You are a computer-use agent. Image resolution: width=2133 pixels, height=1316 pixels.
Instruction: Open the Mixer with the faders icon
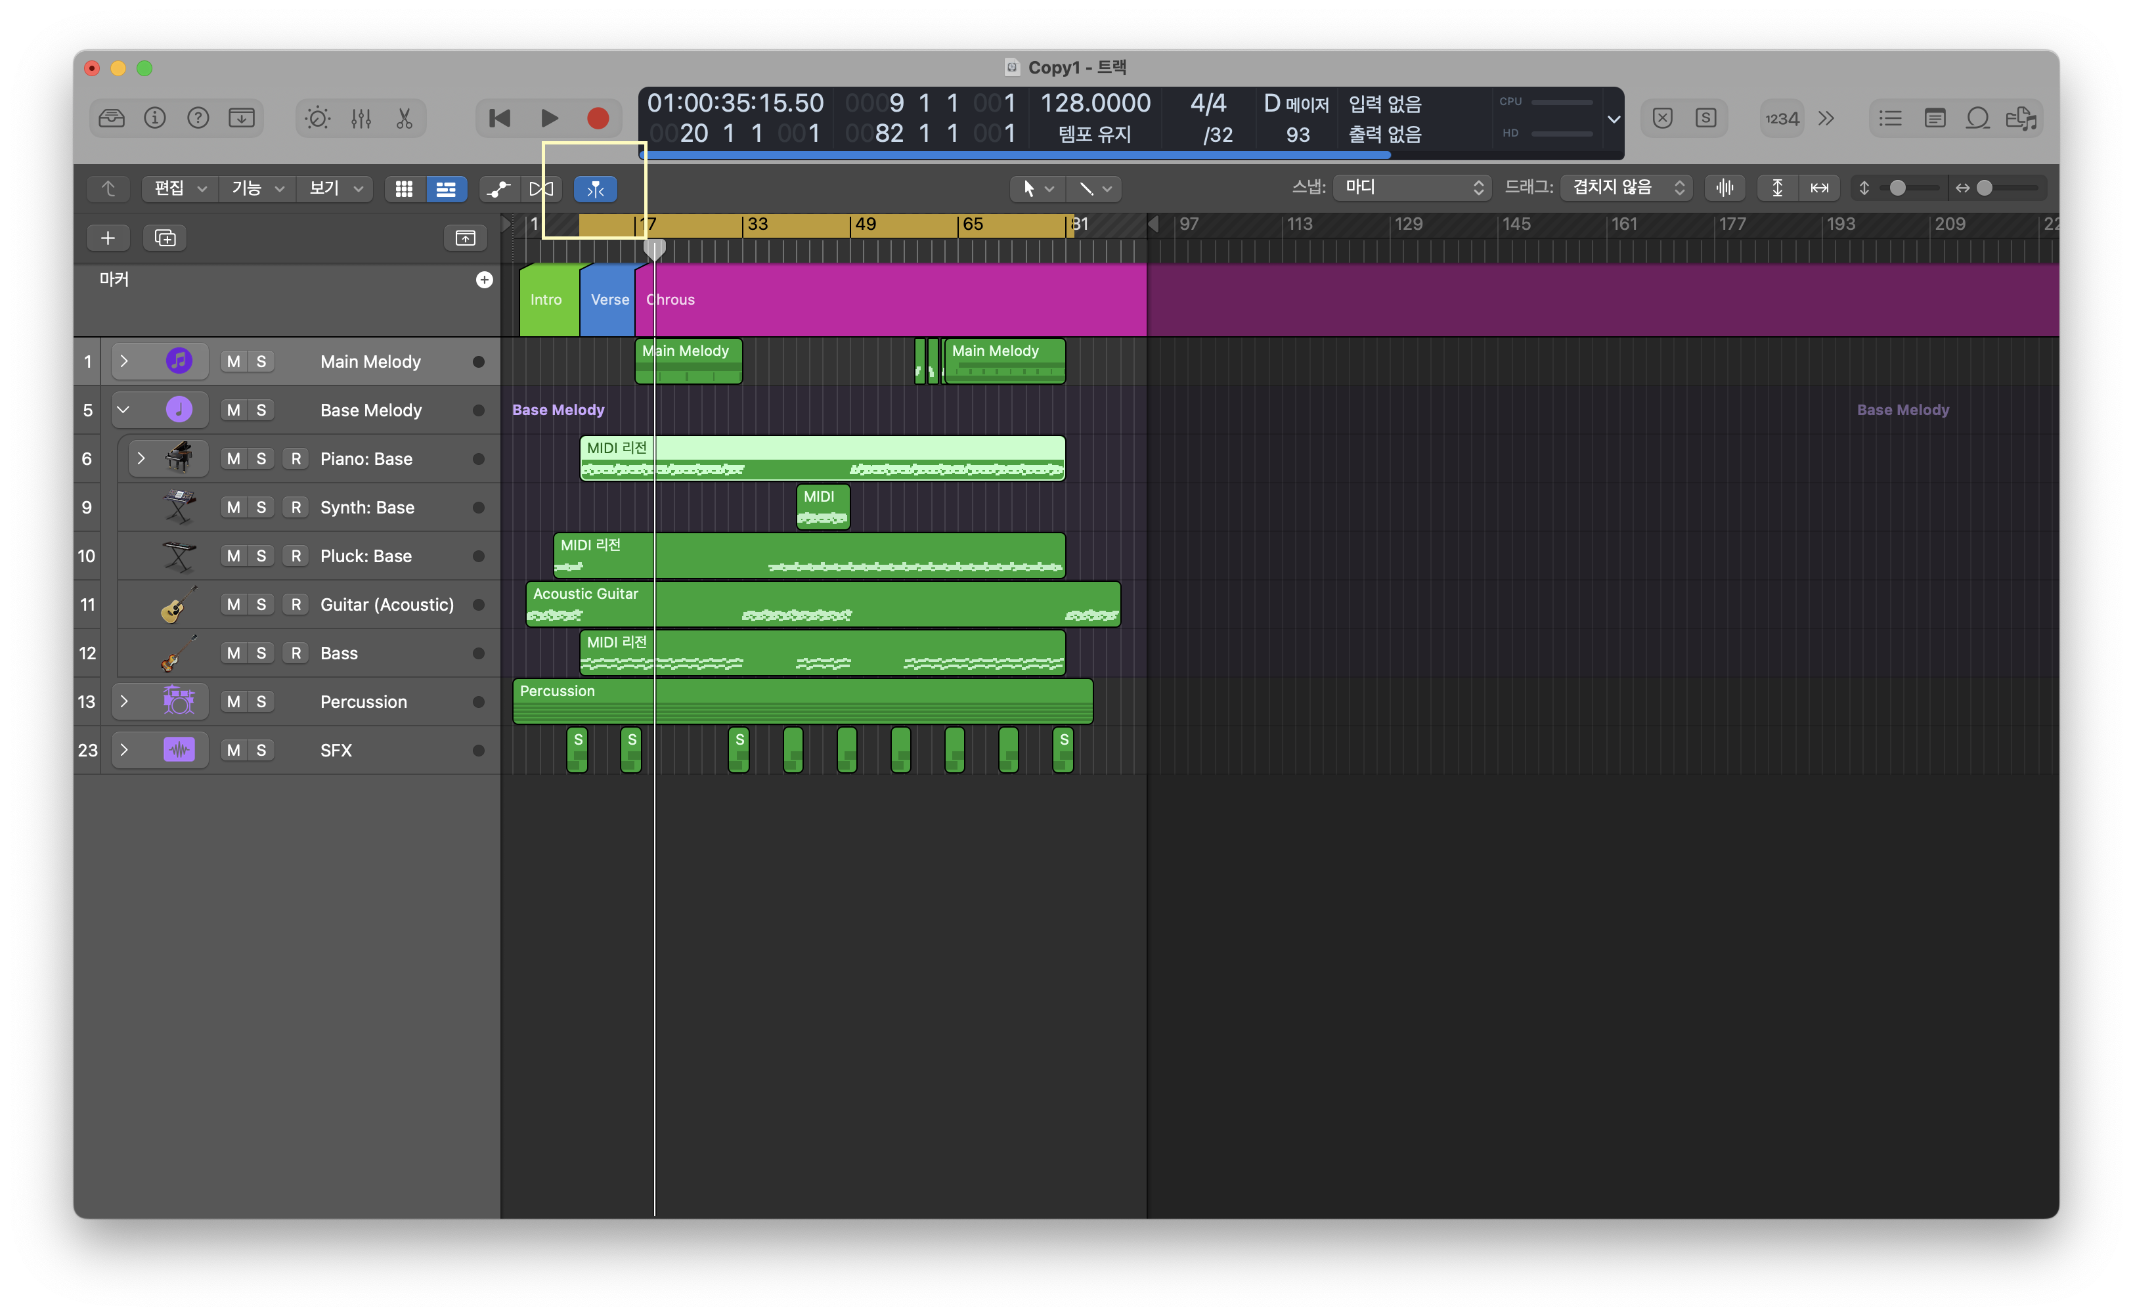[361, 118]
